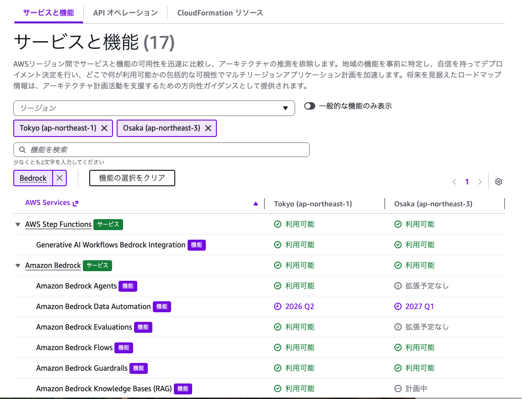Select Amazon Bedrock Agents row text
Image resolution: width=522 pixels, height=399 pixels.
(x=76, y=286)
